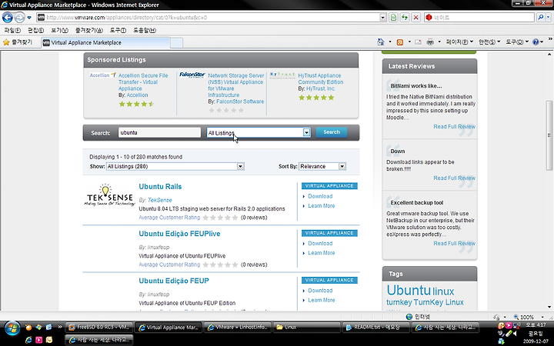Open the All Listings category dropdown in search bar

point(306,133)
